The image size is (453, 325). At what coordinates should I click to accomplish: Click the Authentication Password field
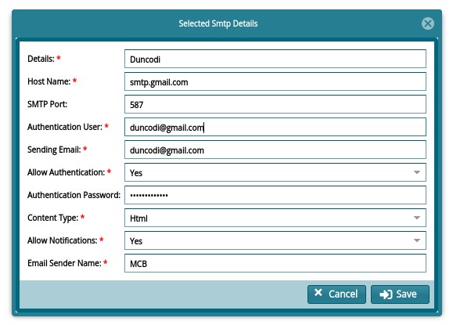click(x=275, y=195)
